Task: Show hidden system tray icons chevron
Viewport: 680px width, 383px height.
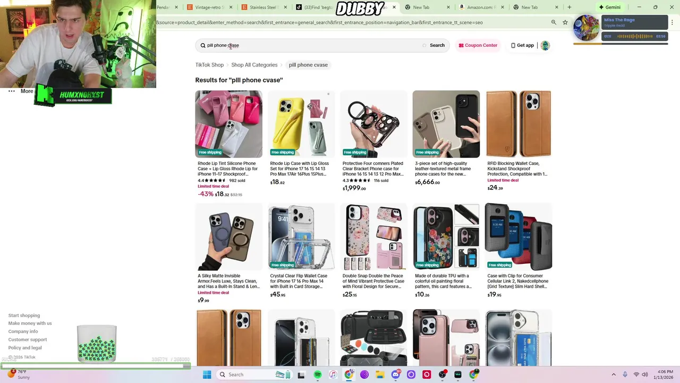Action: click(614, 374)
